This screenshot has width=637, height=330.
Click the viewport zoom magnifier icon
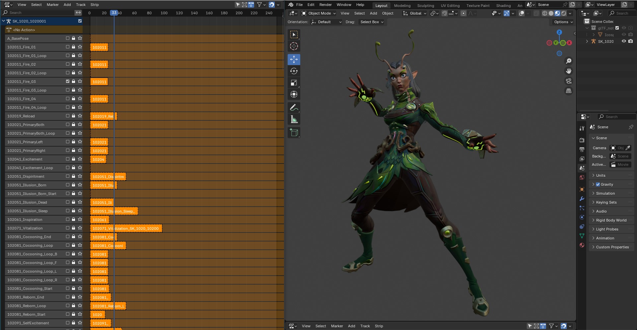[569, 61]
